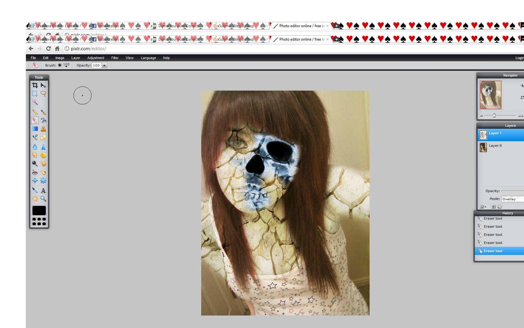Select the Hand pan tool

pyautogui.click(x=35, y=199)
